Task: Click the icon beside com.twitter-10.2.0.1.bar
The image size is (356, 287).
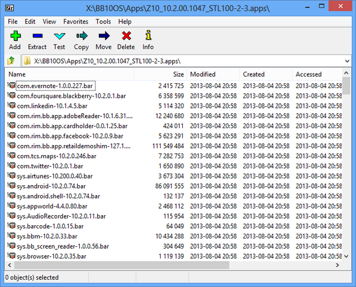Action: (x=11, y=166)
